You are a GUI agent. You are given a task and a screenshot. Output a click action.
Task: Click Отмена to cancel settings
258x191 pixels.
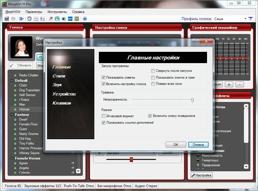pyautogui.click(x=198, y=145)
